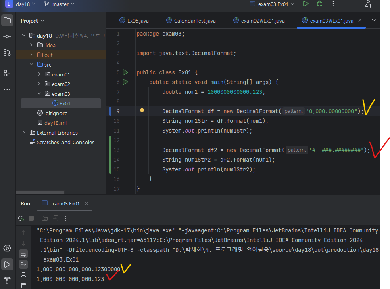Open the Pull Requests tool window icon

7,53
